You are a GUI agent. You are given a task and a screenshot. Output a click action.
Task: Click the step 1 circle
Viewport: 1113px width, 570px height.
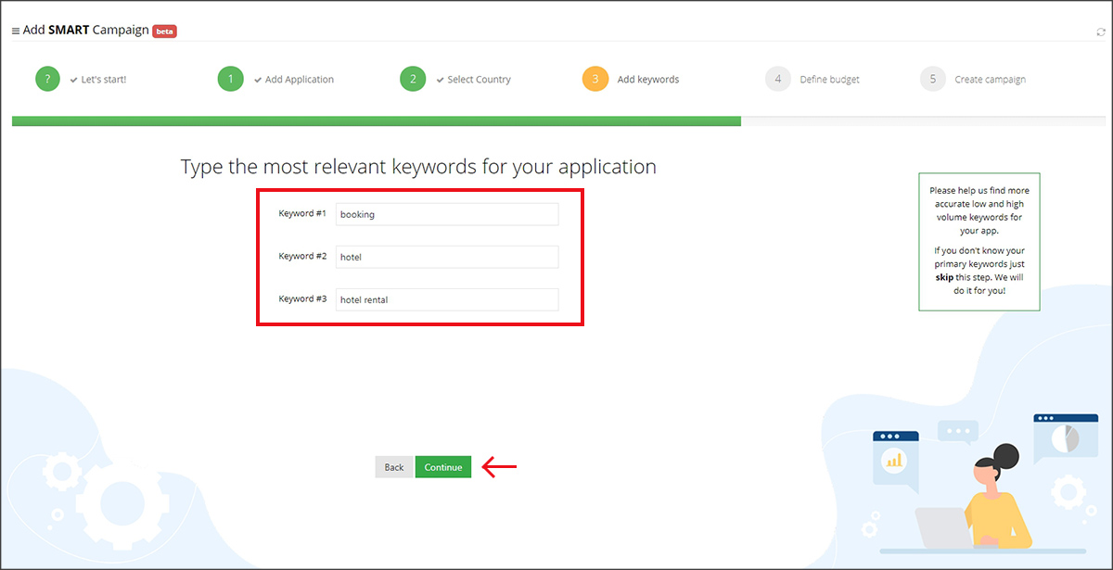point(231,79)
